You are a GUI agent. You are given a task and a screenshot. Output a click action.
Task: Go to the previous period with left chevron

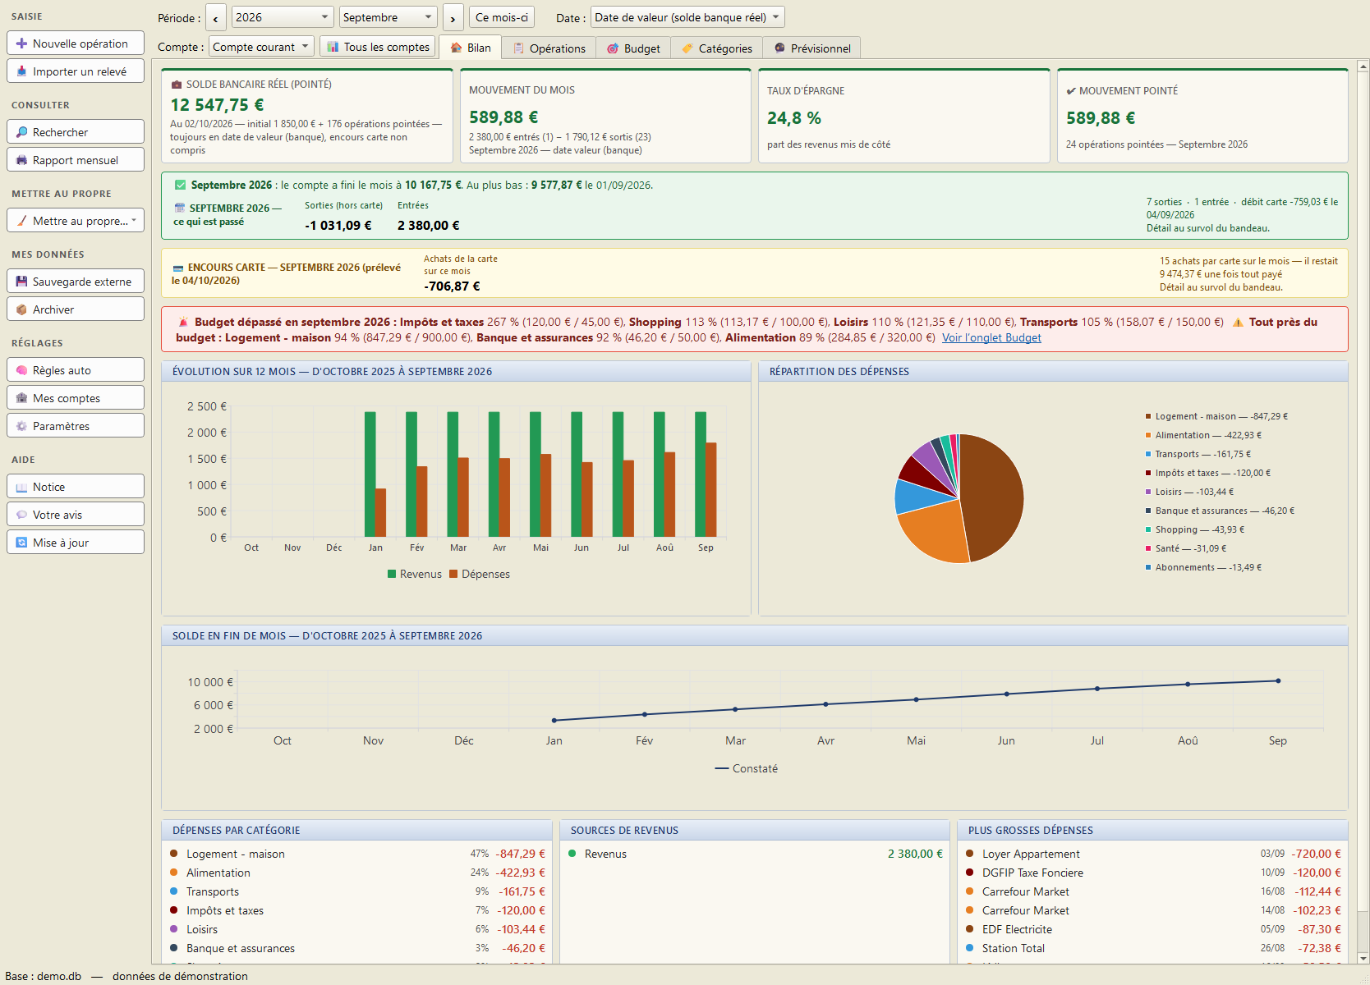[215, 17]
